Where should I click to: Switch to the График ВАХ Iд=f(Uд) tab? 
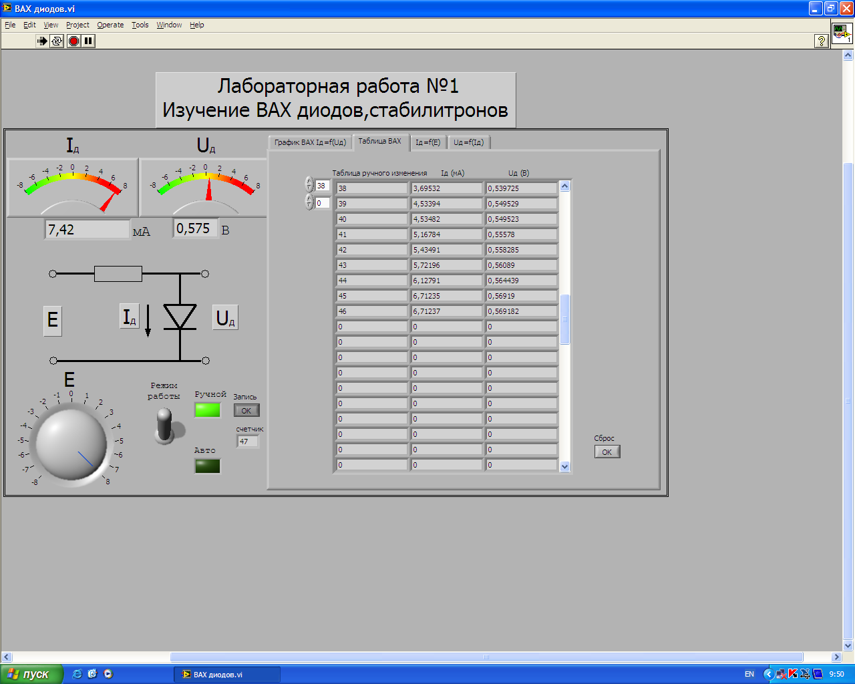pos(310,142)
